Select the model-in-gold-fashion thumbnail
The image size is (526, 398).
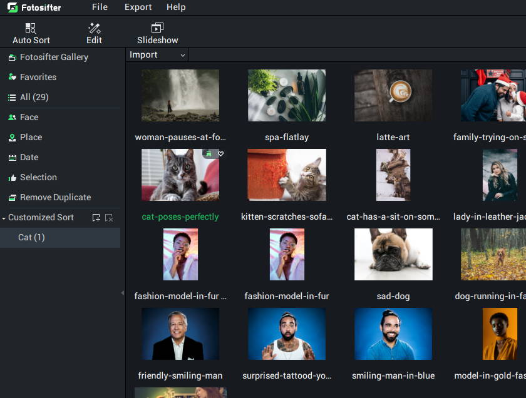[x=500, y=334]
